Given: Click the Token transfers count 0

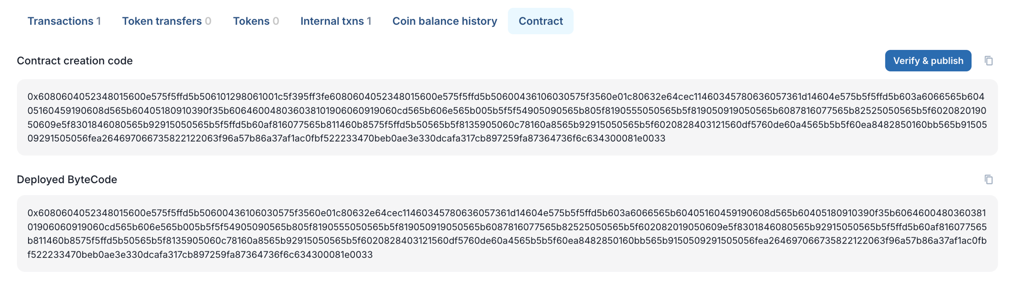Looking at the screenshot, I should point(208,21).
